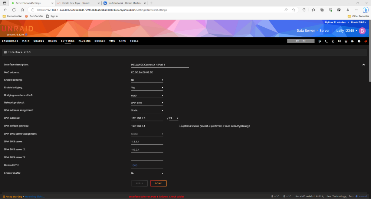Open IPv4 DNS server assignment dropdown
The width and height of the screenshot is (371, 199).
point(147,134)
